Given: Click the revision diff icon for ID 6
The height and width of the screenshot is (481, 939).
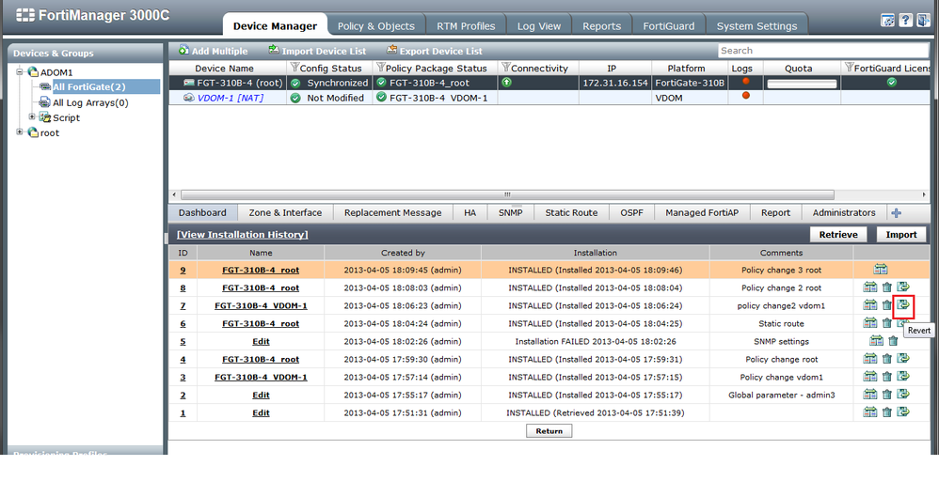Looking at the screenshot, I should [870, 323].
